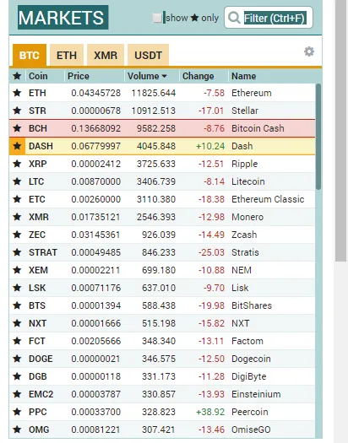Open the Litecoin market
The image size is (348, 443).
click(x=162, y=181)
